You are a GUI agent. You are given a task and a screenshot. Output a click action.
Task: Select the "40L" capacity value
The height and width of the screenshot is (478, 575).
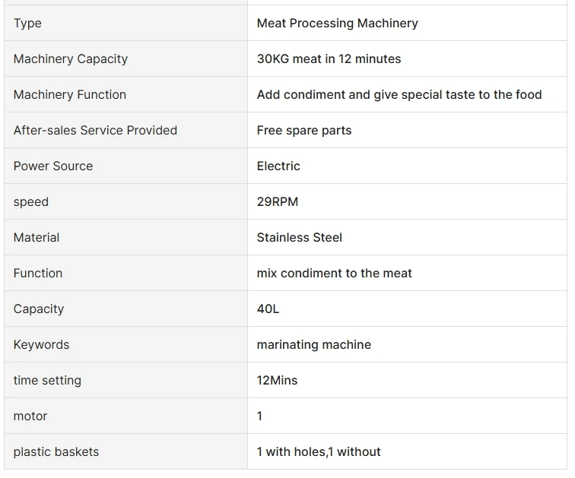268,309
